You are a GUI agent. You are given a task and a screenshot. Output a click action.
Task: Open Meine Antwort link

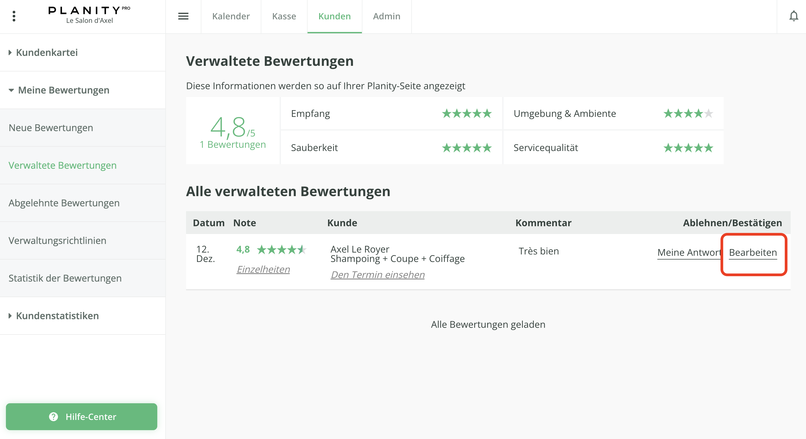coord(688,252)
